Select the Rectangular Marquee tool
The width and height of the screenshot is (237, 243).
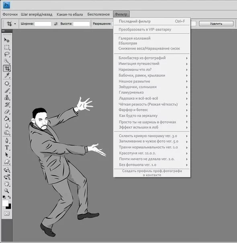coord(7,47)
